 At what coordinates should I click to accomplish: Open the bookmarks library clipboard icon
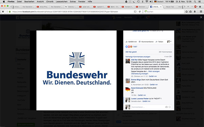[x=191, y=12]
